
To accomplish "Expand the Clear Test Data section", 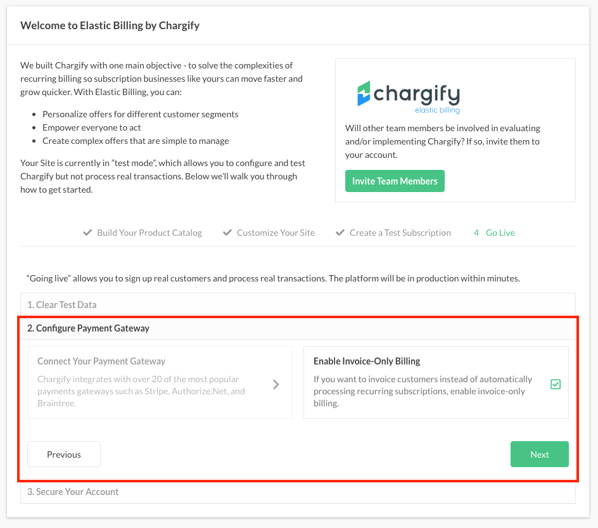I will point(62,305).
